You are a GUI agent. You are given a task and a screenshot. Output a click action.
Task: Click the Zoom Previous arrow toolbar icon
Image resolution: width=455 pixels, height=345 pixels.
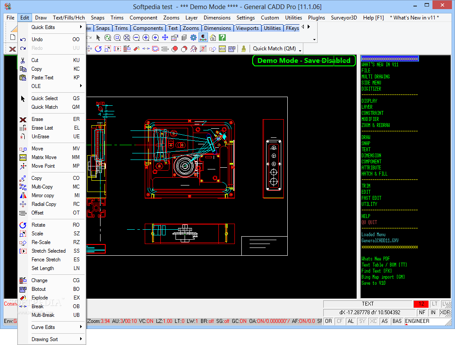click(x=156, y=38)
